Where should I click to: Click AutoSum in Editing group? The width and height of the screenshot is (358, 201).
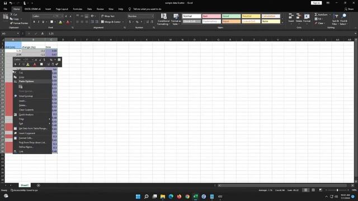321,15
